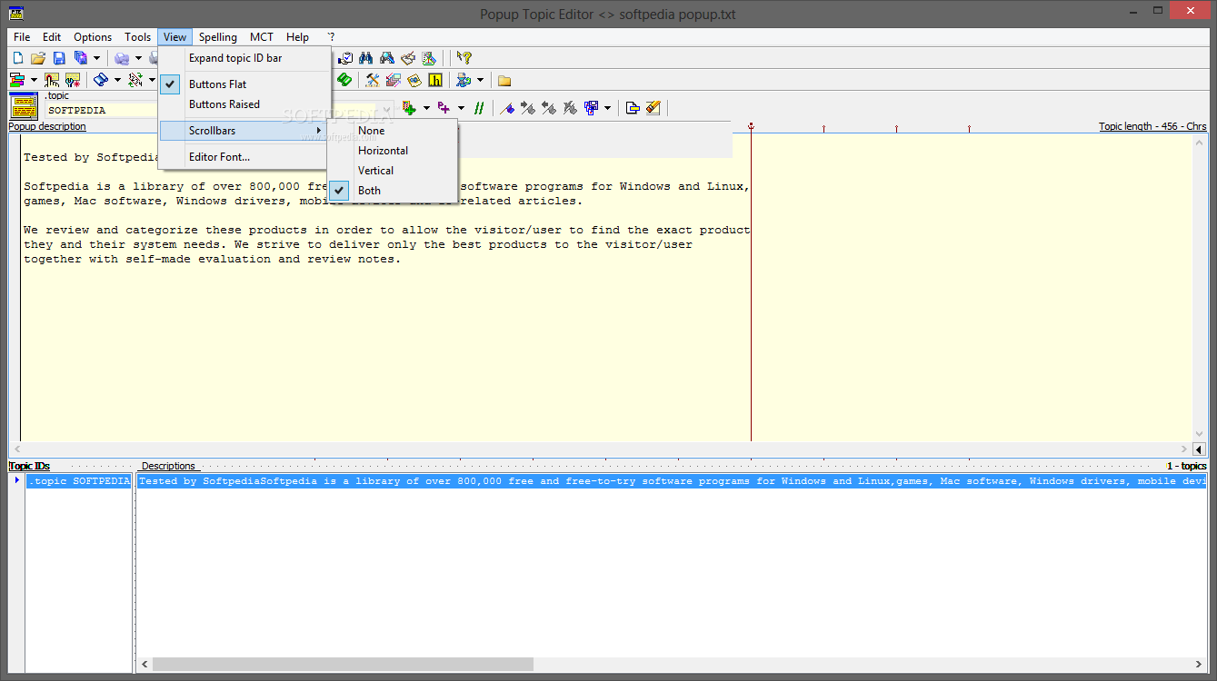This screenshot has width=1217, height=681.
Task: Click the flag with right arrow icon
Action: (x=528, y=108)
